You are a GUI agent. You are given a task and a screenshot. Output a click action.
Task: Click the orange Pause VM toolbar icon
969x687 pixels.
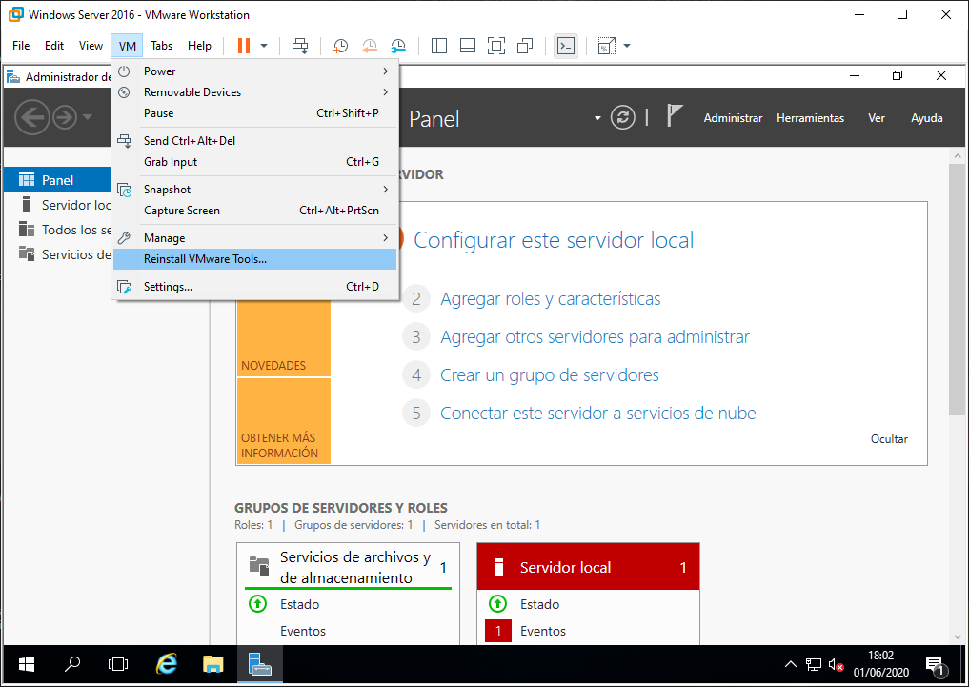click(244, 46)
